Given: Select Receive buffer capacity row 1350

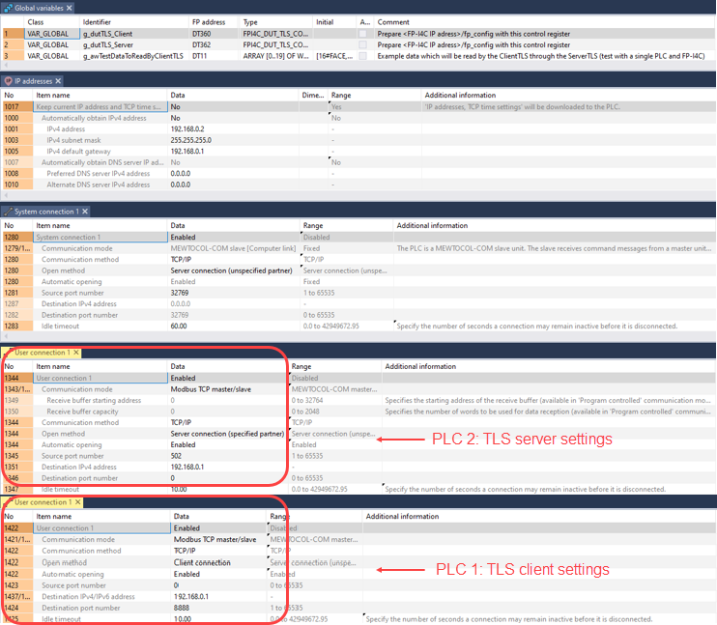Looking at the screenshot, I should click(x=358, y=412).
